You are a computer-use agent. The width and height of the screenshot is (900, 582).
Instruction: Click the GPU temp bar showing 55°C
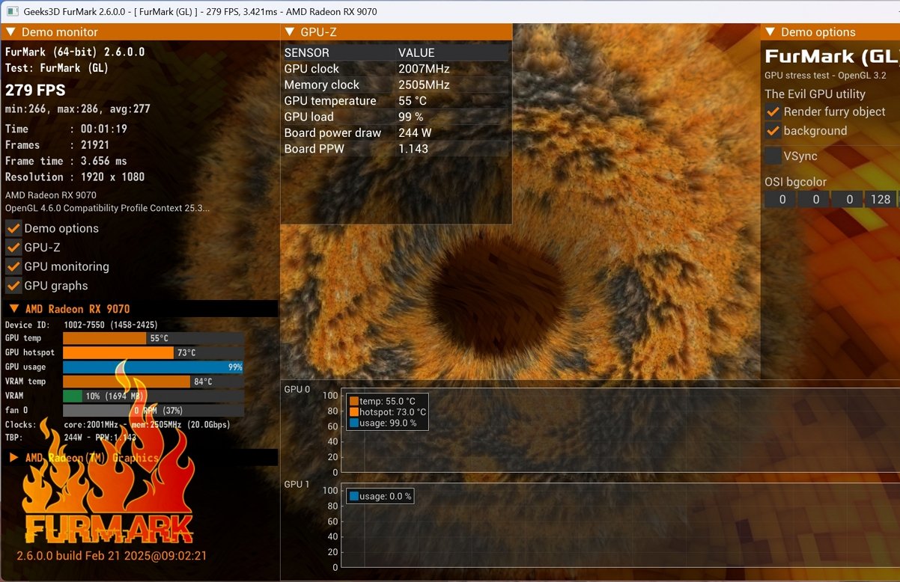pyautogui.click(x=153, y=338)
